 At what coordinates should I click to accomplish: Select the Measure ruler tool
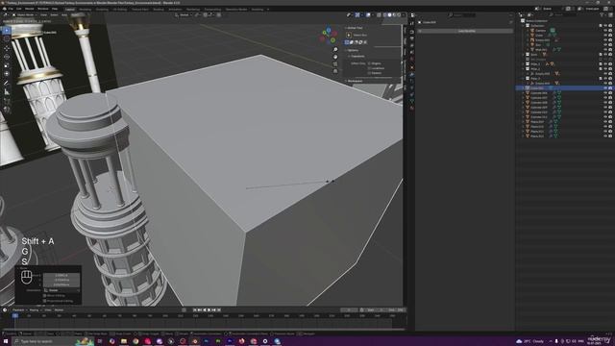click(x=7, y=92)
